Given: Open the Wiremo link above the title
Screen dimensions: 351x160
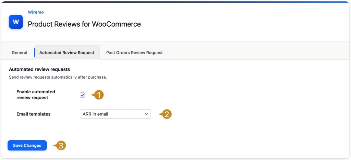Looking at the screenshot, I should pos(36,12).
